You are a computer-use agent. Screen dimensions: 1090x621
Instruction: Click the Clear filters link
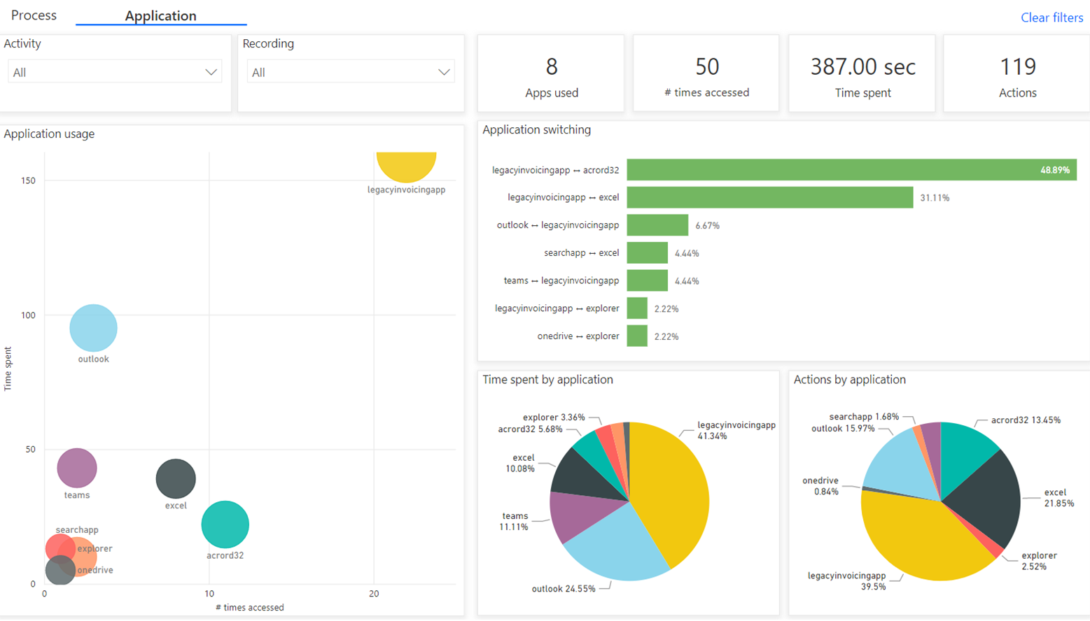click(x=1051, y=17)
